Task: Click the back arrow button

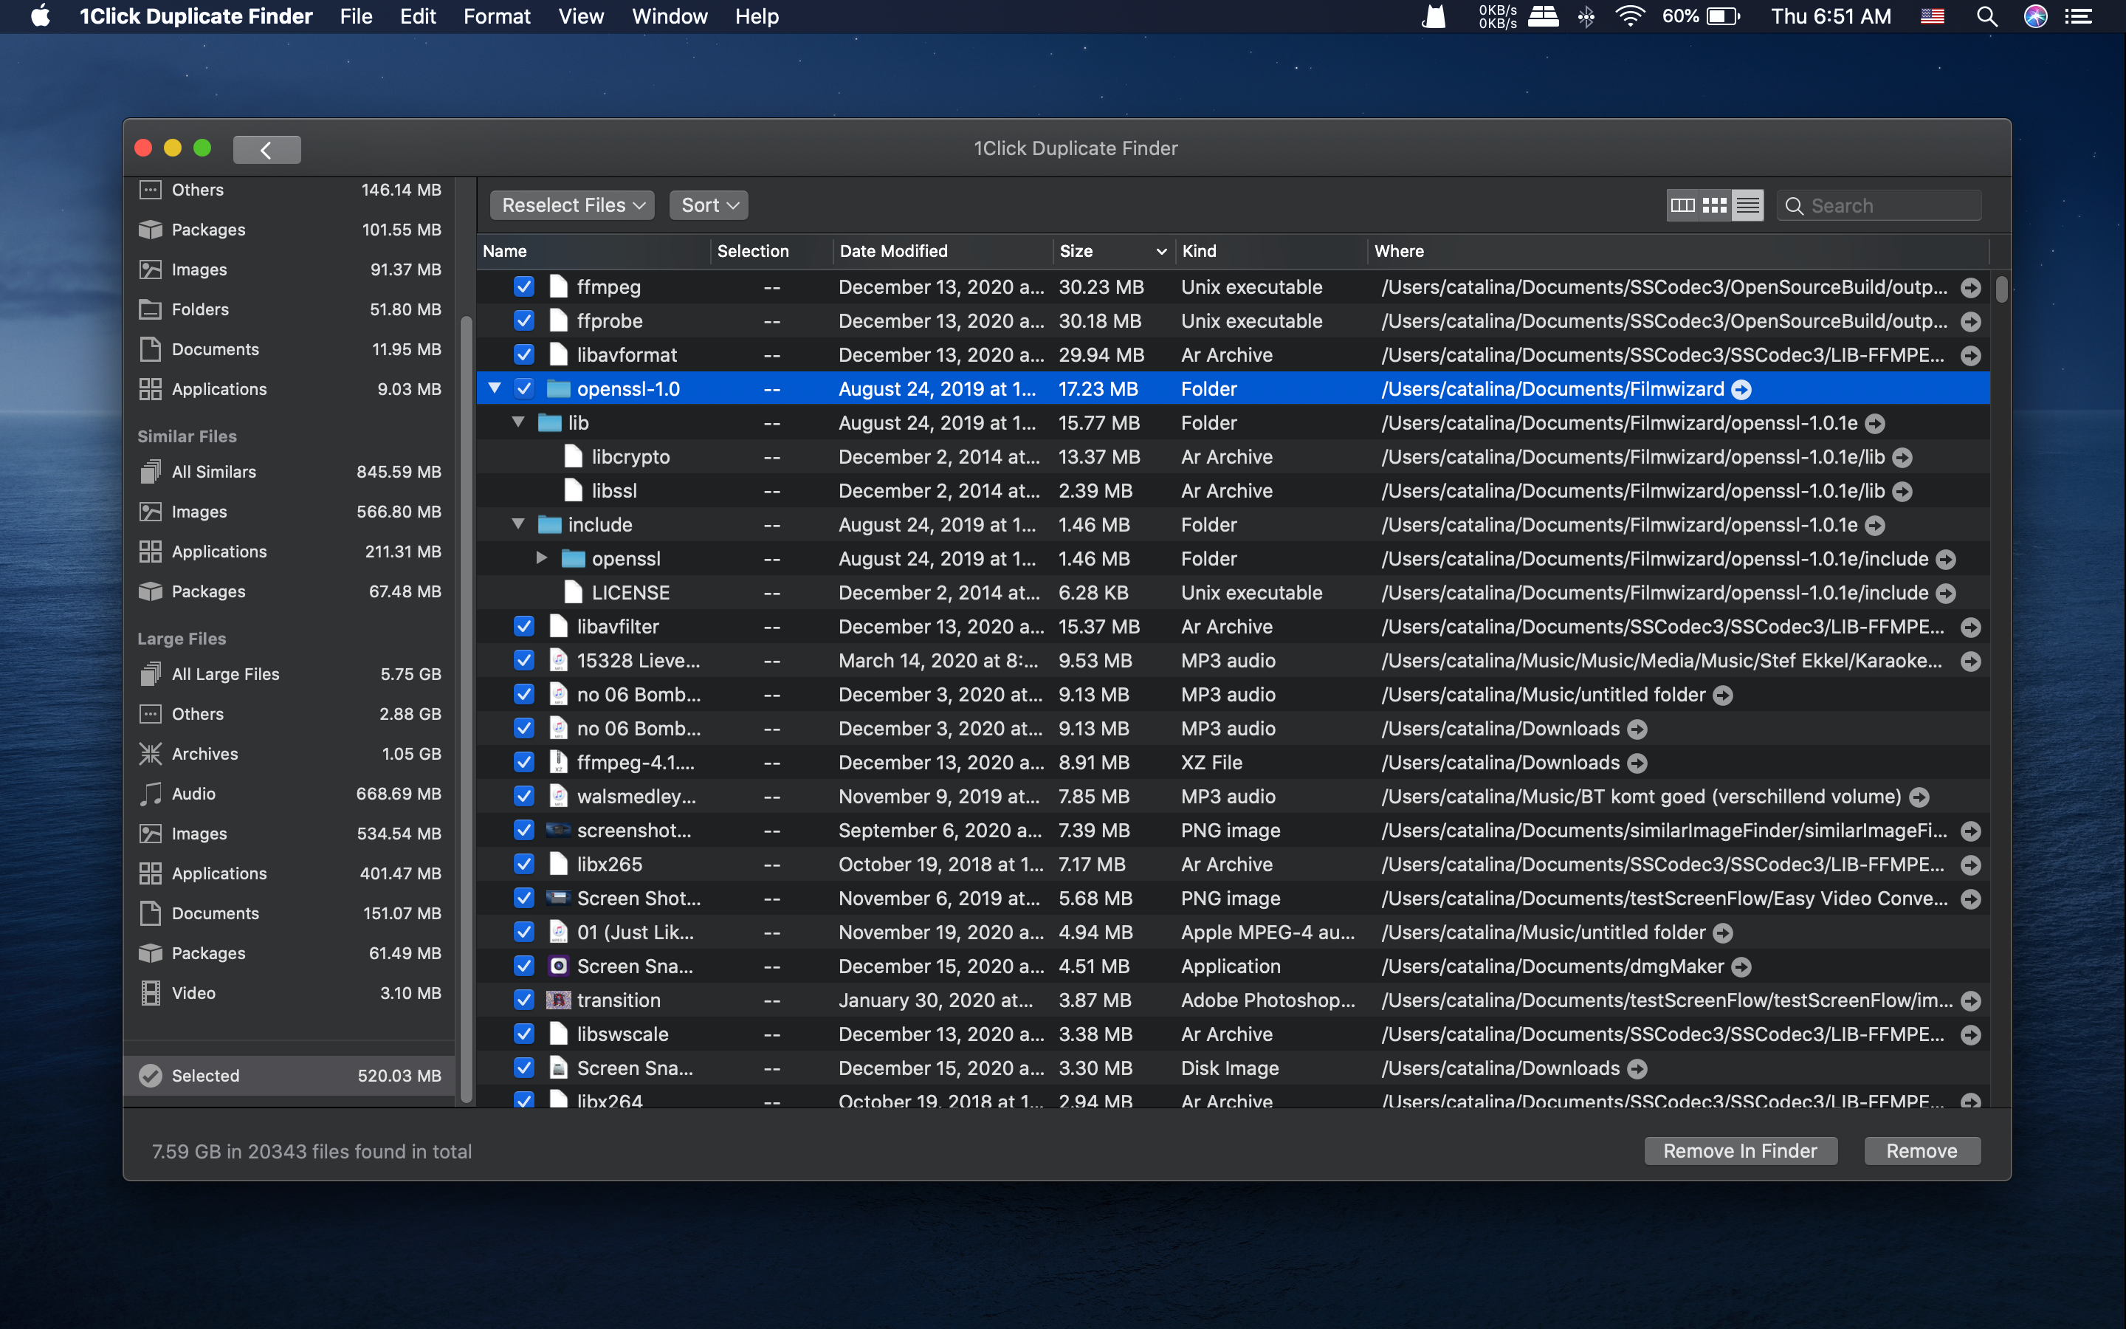Action: coord(266,149)
